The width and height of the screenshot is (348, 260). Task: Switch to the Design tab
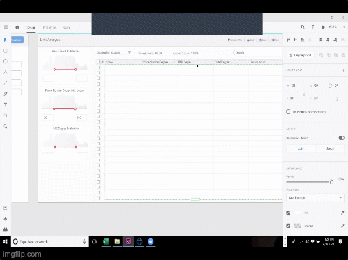tap(31, 27)
